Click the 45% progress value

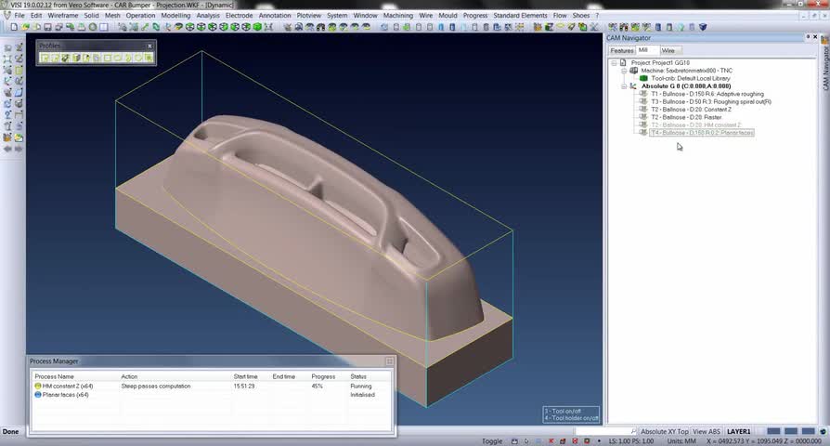coord(318,387)
